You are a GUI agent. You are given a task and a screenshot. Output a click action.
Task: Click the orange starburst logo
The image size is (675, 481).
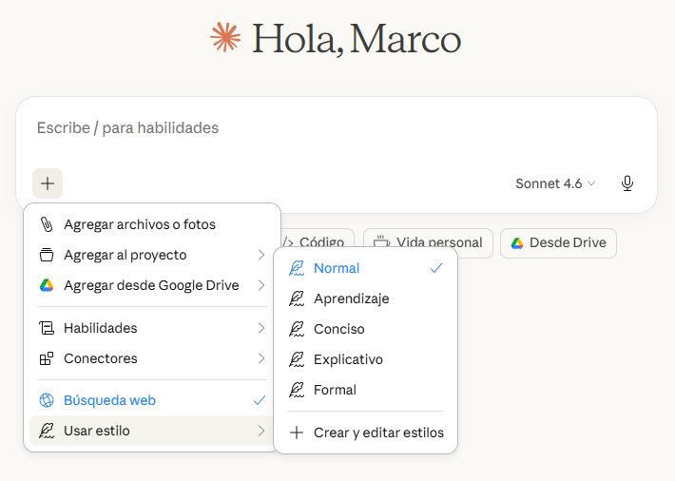(x=225, y=38)
